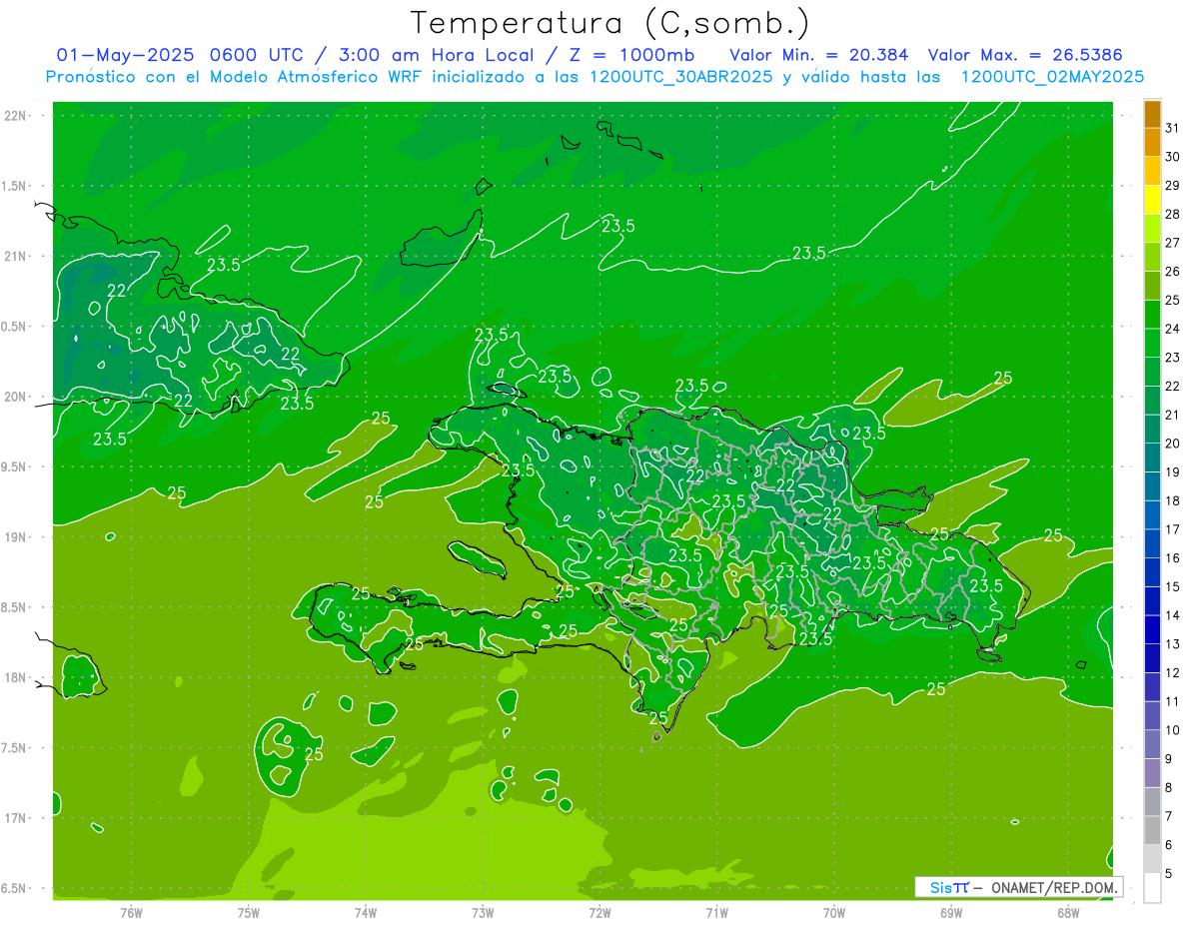Viewport: 1199px width, 926px height.
Task: Click the "71W" longitude axis label
Action: 717,911
